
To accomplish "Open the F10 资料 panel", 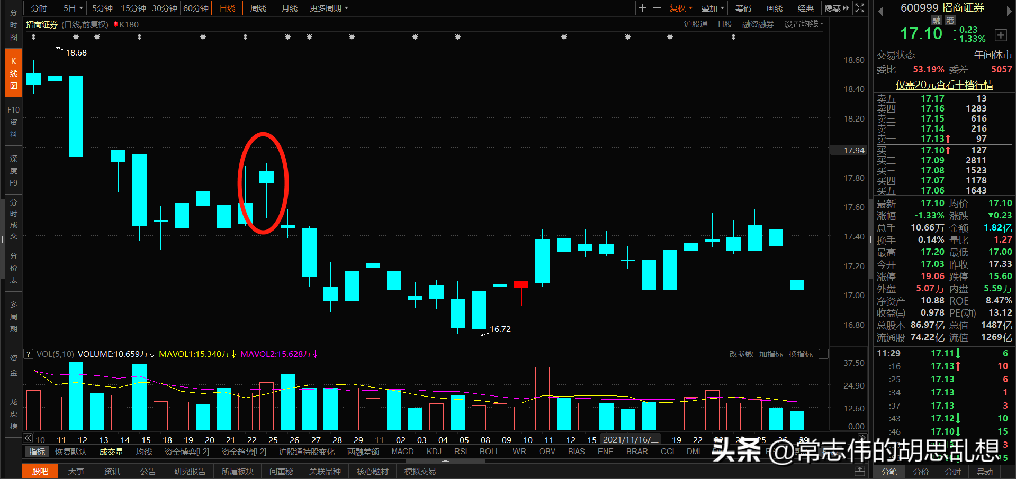I will point(13,122).
